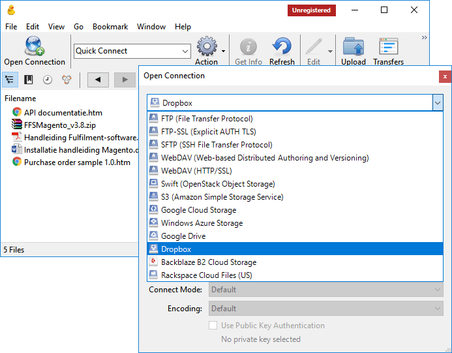Show the Bonjour view
This screenshot has height=353, width=452.
(67, 80)
